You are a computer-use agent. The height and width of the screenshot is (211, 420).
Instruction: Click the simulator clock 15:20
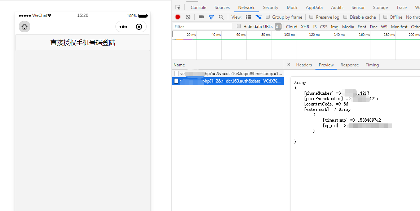click(83, 15)
